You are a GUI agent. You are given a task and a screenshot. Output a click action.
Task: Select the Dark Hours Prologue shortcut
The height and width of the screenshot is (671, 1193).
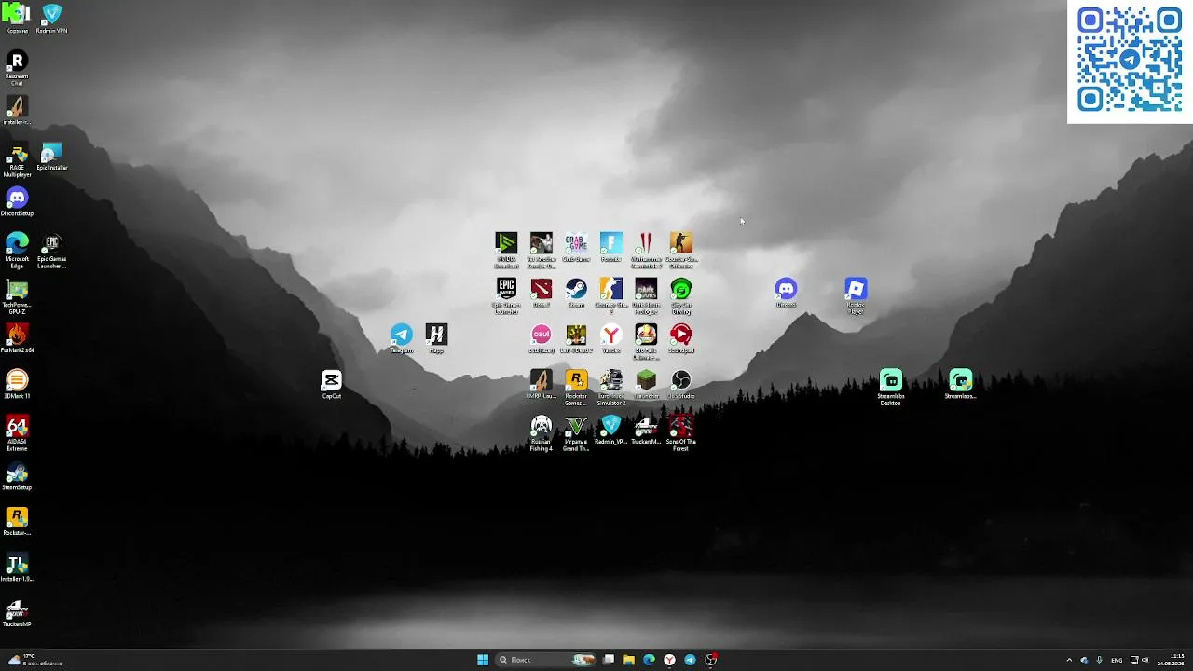[x=646, y=295]
